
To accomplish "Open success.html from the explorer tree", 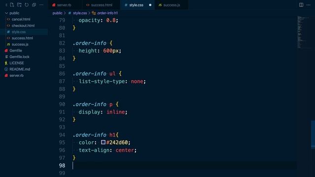I will 22,38.
